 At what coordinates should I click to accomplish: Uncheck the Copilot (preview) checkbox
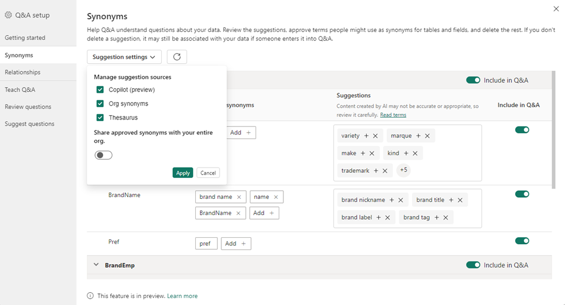click(100, 90)
